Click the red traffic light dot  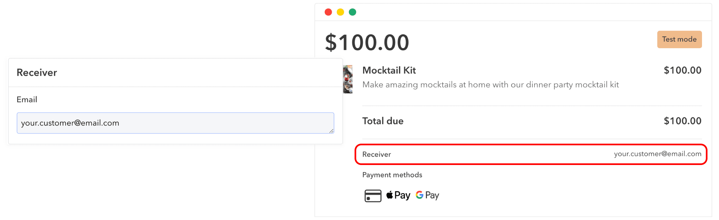[x=328, y=12]
